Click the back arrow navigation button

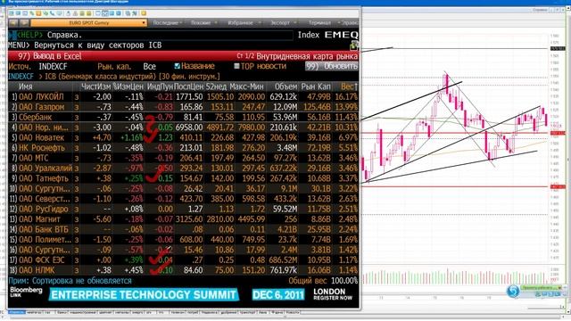point(13,23)
